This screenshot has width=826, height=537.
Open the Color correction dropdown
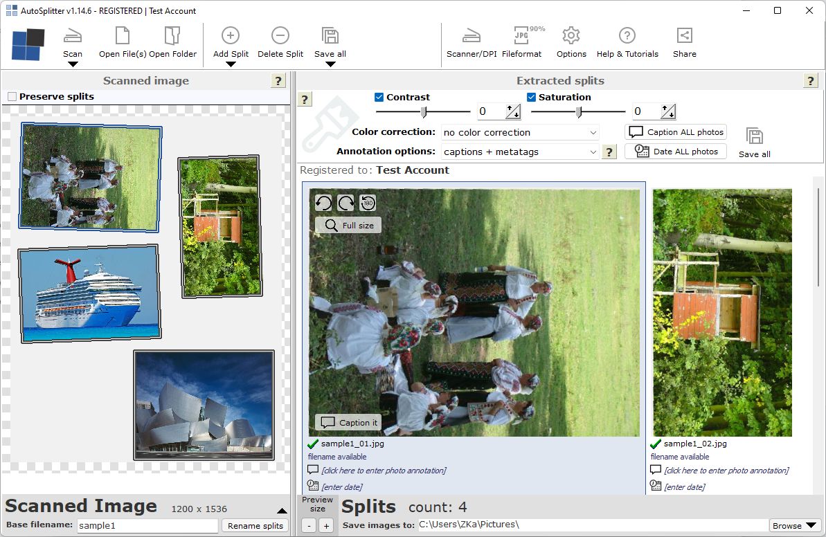coord(520,133)
